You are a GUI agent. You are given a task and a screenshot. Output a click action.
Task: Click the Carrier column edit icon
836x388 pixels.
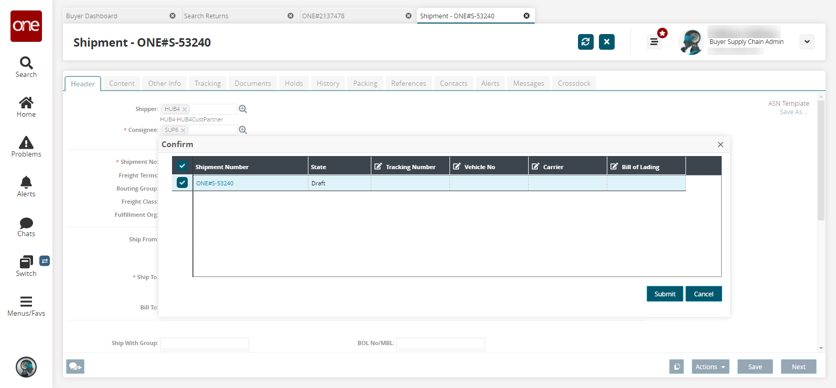tap(535, 167)
